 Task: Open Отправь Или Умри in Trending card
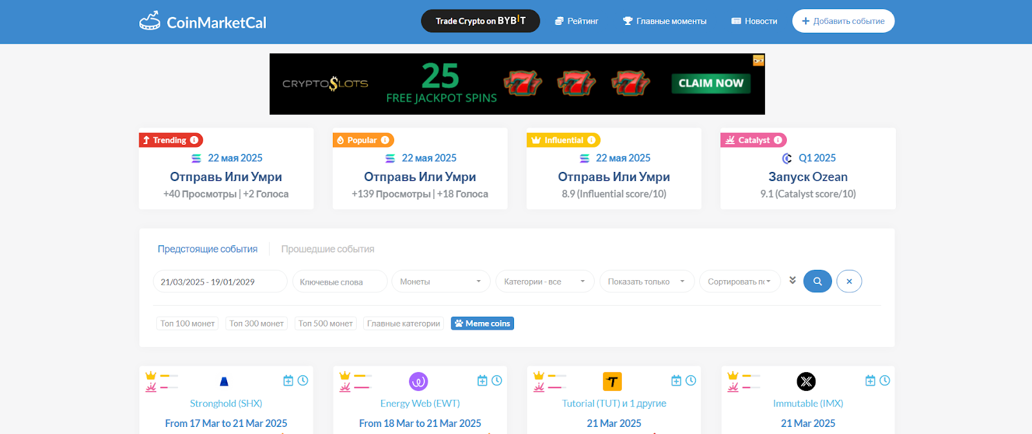pos(226,176)
